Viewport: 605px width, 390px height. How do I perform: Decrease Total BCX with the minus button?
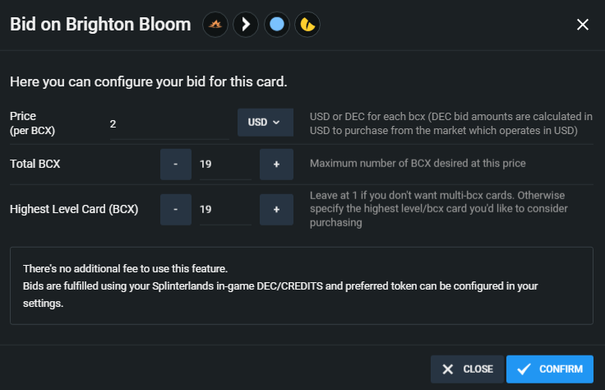click(x=176, y=164)
